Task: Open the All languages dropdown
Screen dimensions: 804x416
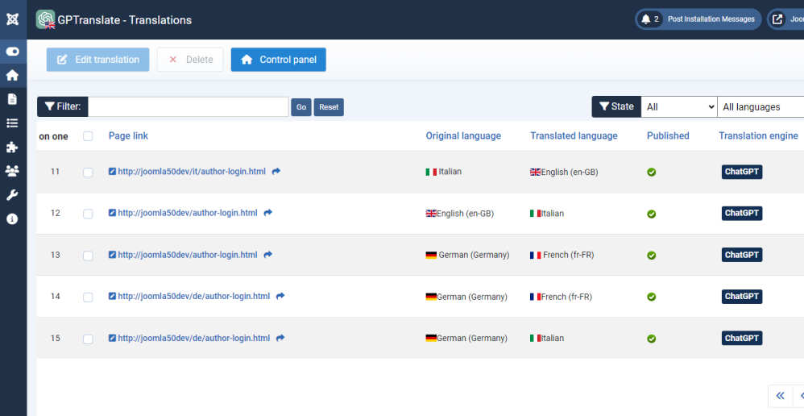Action: 760,106
